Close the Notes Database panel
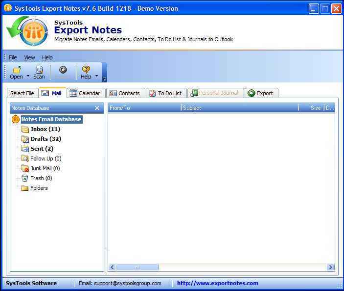 click(x=97, y=108)
